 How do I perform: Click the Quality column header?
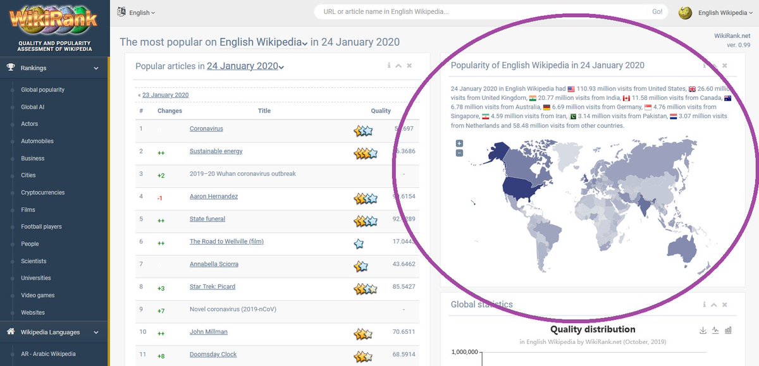coord(381,111)
